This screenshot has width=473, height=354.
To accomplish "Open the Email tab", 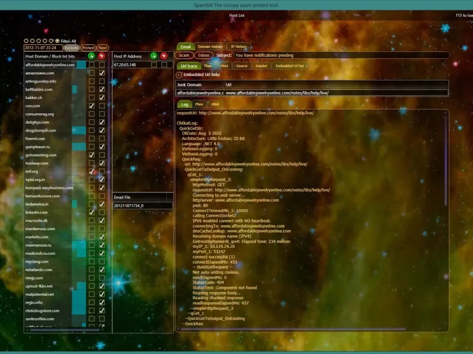I will (x=186, y=47).
